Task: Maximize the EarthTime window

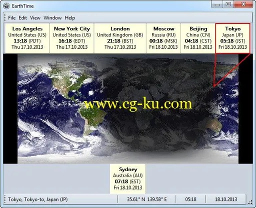Action: pyautogui.click(x=228, y=4)
